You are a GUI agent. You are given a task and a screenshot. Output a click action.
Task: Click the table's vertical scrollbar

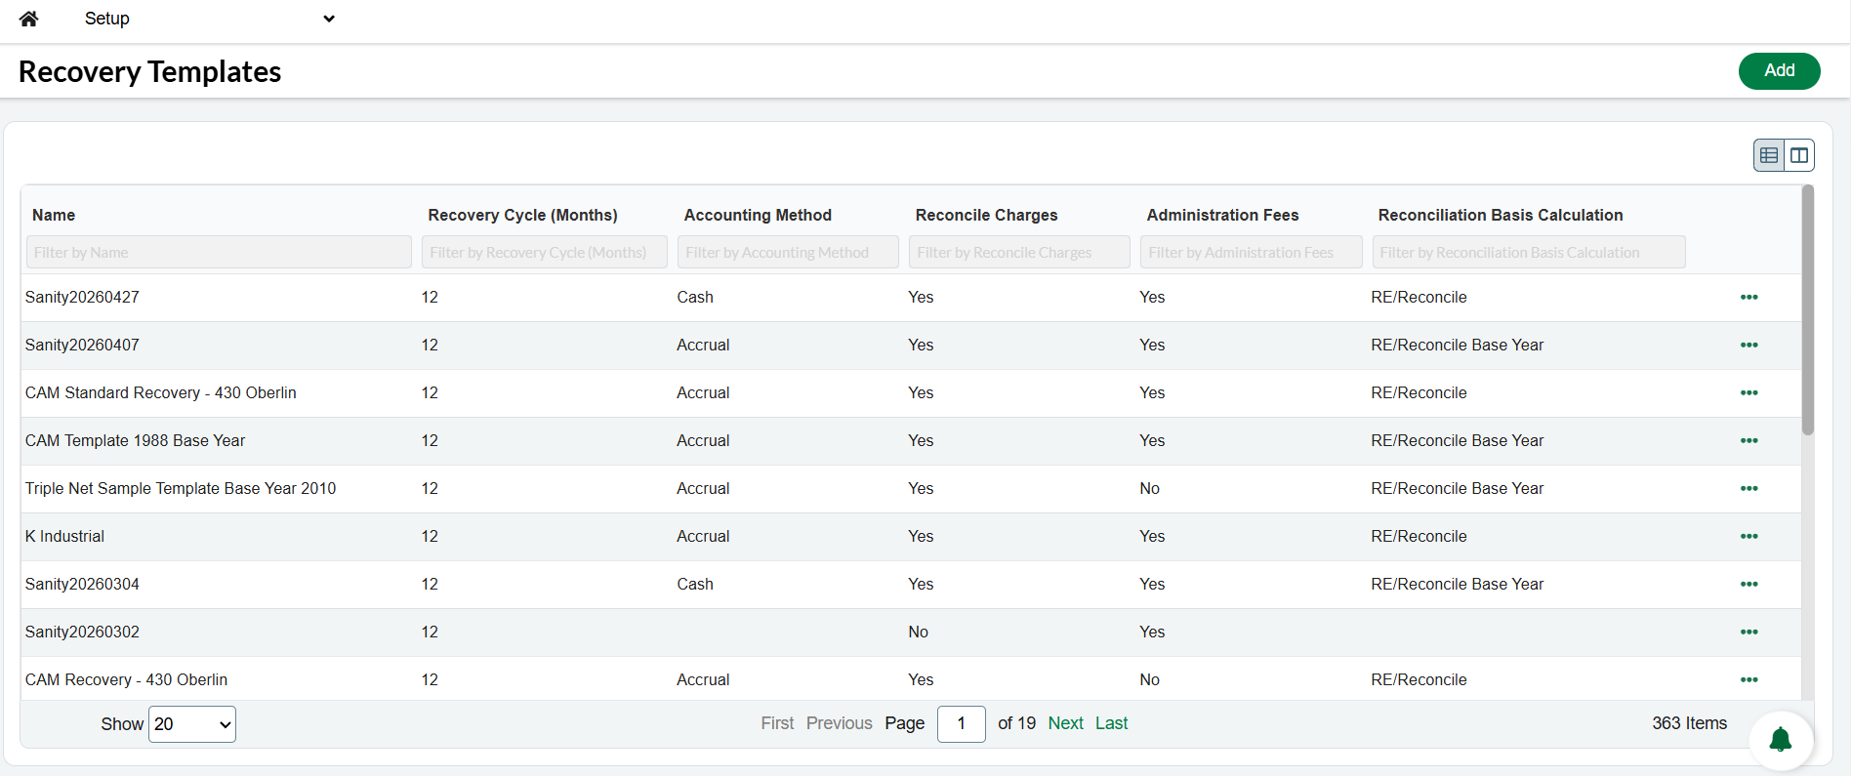pos(1807,310)
